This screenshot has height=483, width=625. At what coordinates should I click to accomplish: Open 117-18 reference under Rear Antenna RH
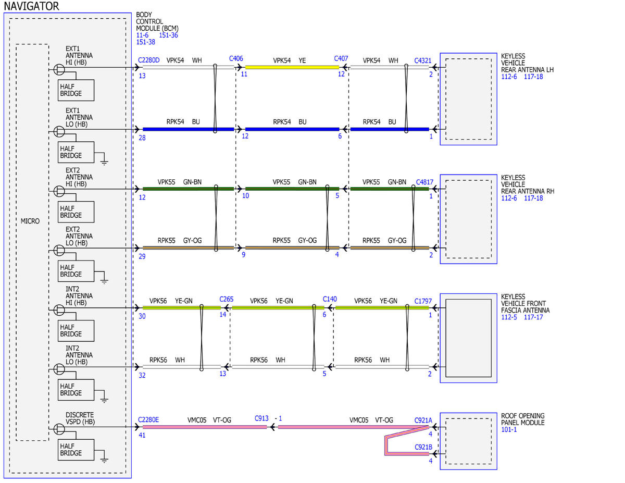point(533,198)
